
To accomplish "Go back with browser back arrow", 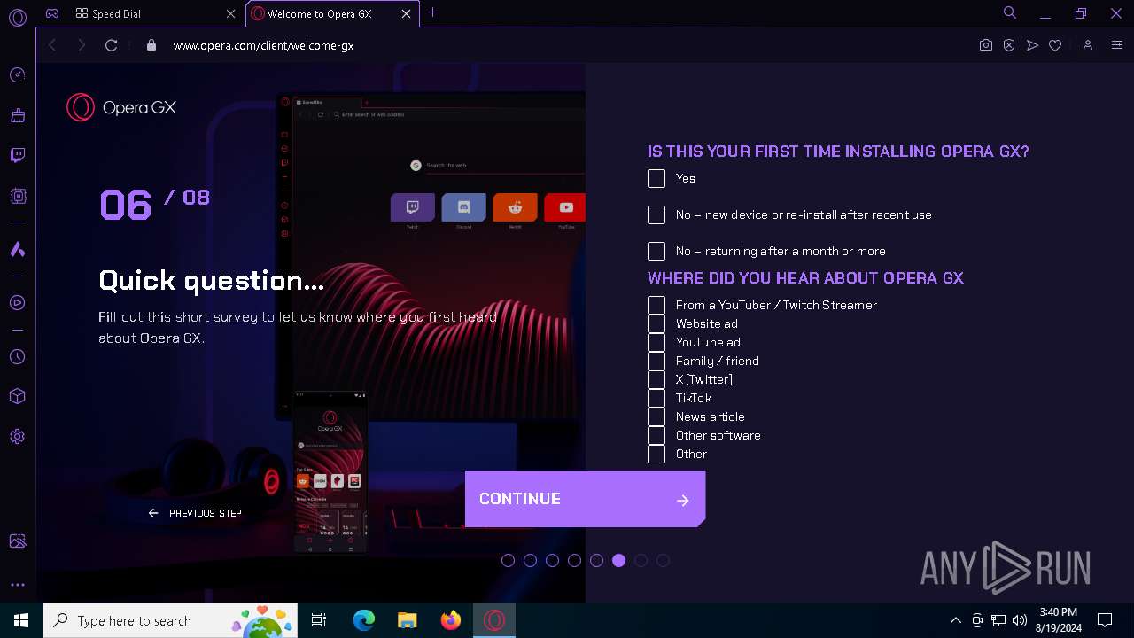I will (52, 45).
